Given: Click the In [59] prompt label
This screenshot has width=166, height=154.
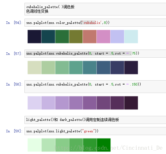Looking at the screenshot, I should pyautogui.click(x=14, y=131).
